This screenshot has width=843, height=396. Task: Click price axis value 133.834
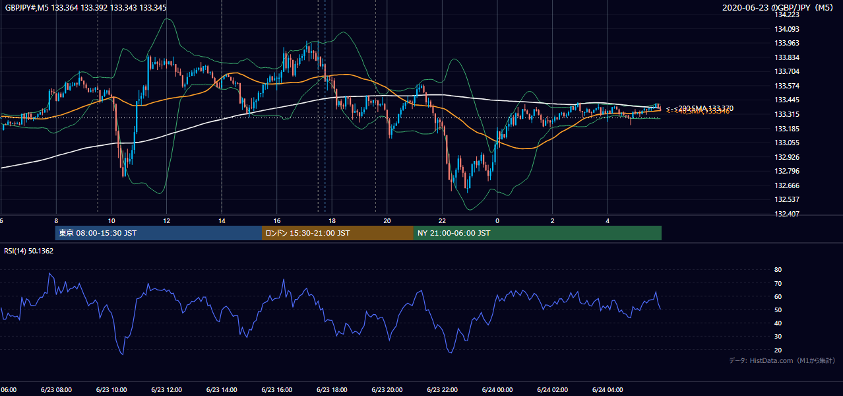click(788, 57)
